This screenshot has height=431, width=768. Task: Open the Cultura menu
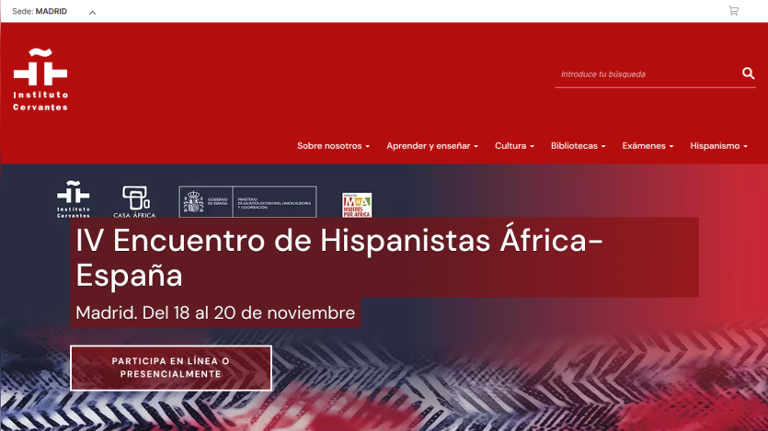point(514,146)
